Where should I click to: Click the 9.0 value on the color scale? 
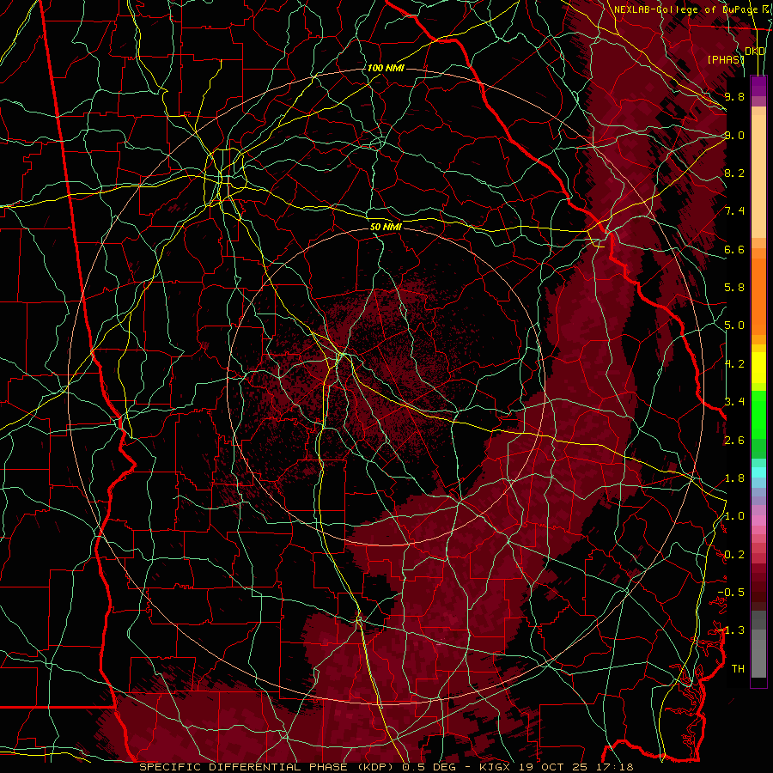tap(734, 135)
